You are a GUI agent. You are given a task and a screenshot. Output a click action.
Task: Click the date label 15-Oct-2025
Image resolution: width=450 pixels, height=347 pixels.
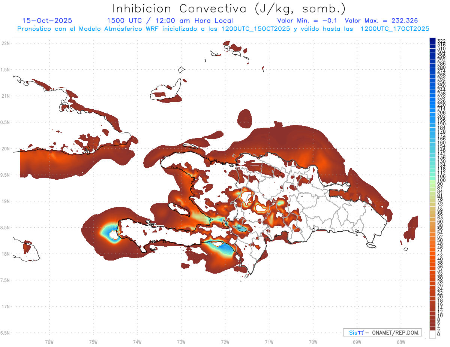(47, 21)
